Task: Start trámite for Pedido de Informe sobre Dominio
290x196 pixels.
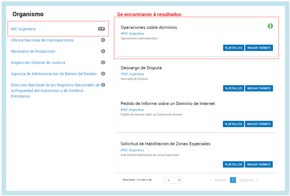Action: [x=259, y=124]
